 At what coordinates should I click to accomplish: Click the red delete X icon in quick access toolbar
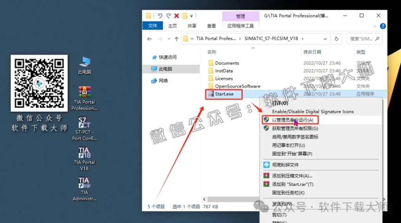pyautogui.click(x=177, y=16)
